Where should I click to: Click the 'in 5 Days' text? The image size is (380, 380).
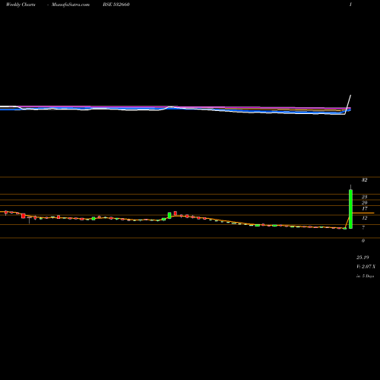[x=365, y=276]
